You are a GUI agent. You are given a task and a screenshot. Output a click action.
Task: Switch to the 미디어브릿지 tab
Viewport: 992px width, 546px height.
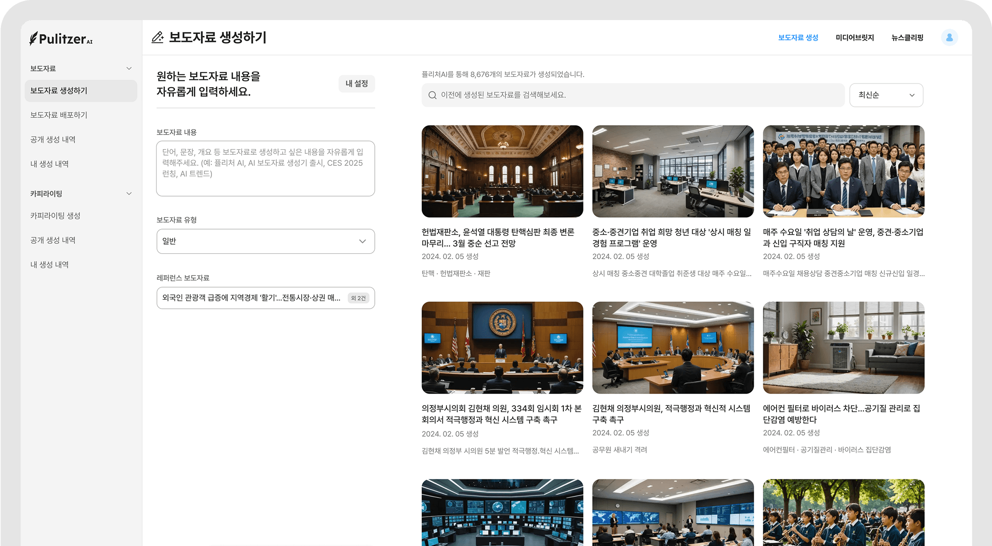pos(855,37)
